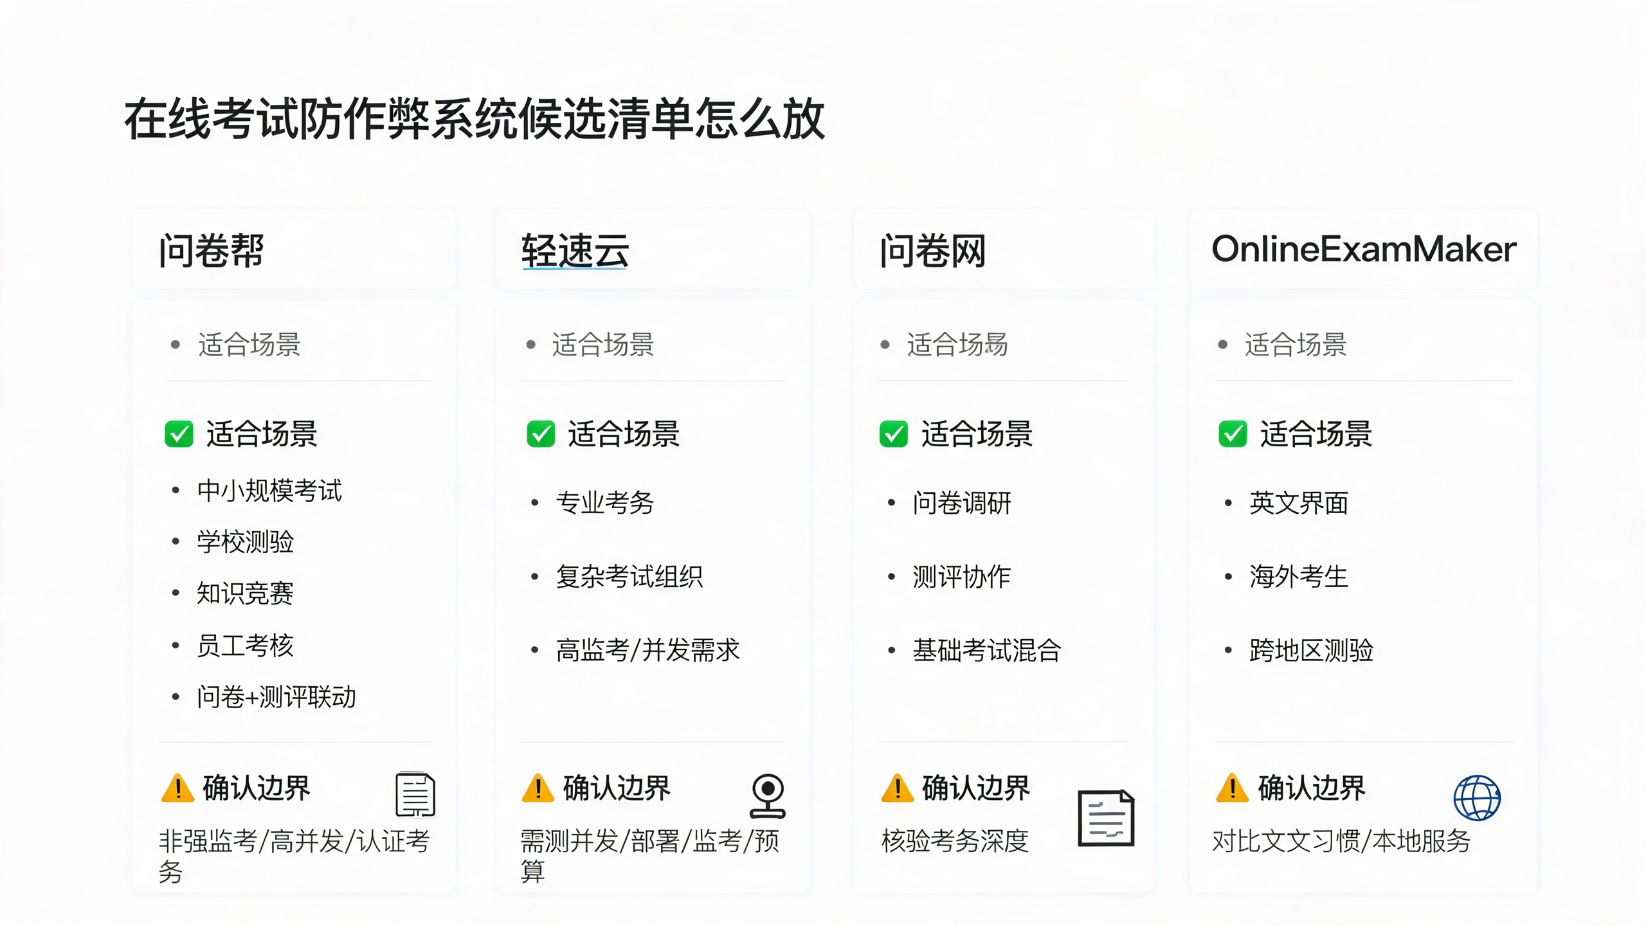The width and height of the screenshot is (1646, 926).
Task: Click the grey 适合场景 label under 轻速云
Action: coord(603,345)
